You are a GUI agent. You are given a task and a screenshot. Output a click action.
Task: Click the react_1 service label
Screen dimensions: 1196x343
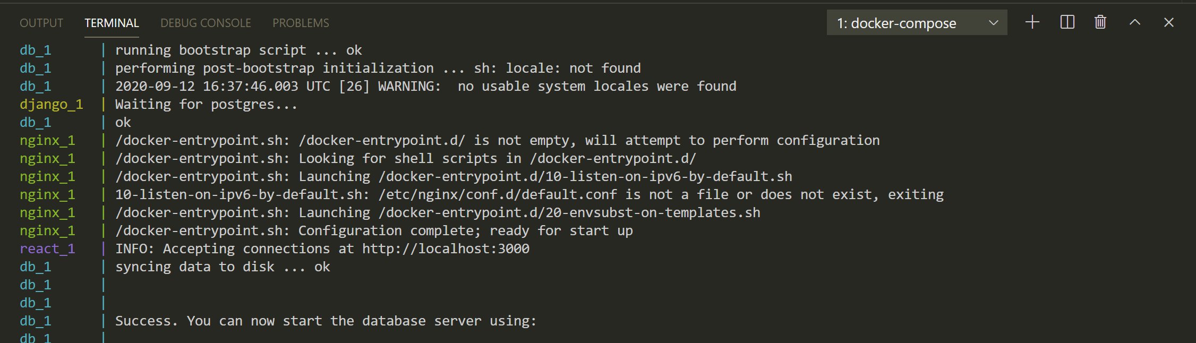click(x=47, y=249)
